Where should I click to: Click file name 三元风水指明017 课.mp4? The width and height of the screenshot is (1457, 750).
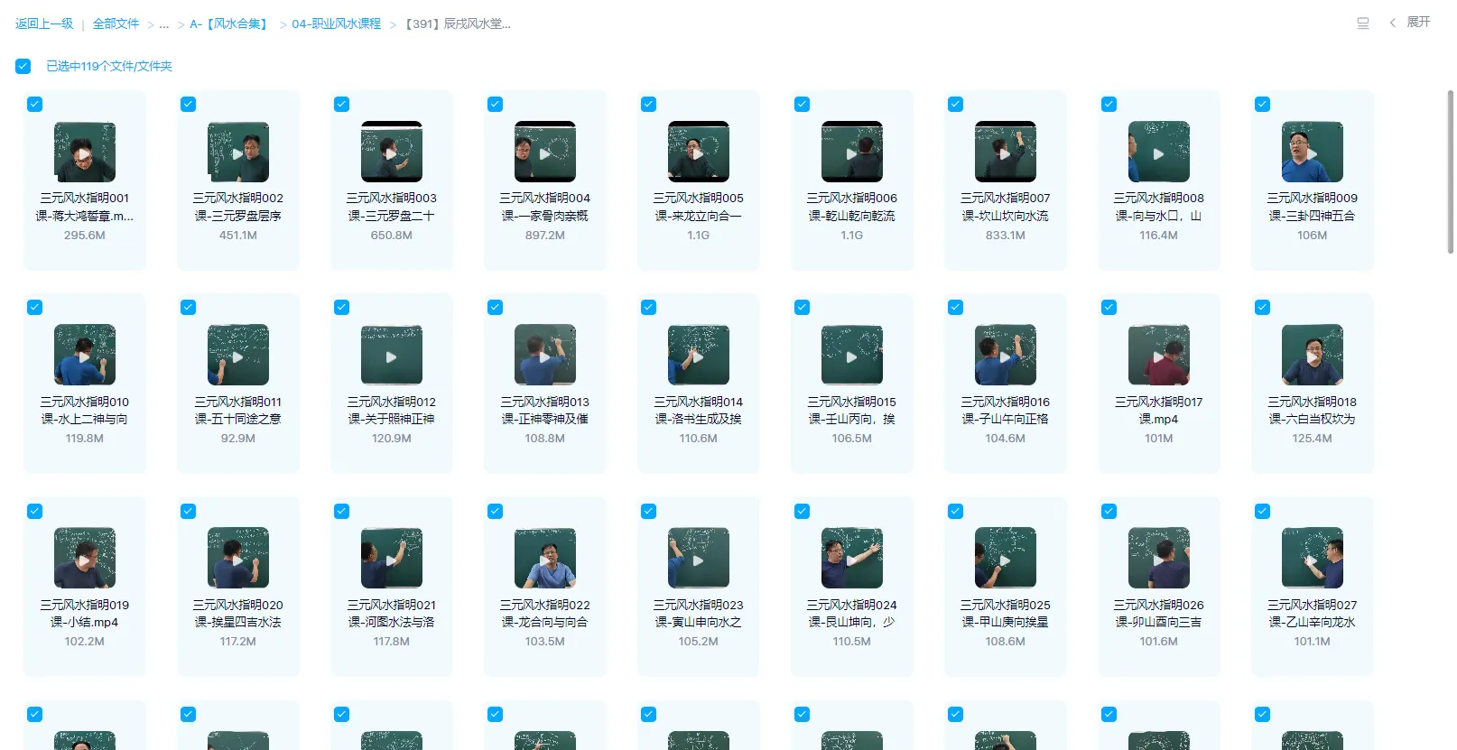(x=1159, y=411)
